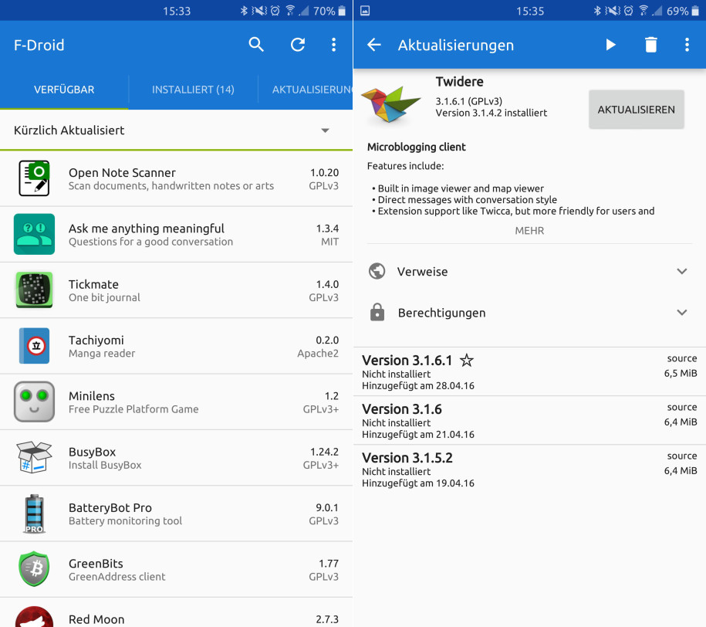Image resolution: width=706 pixels, height=627 pixels.
Task: Tap MEHR to show full description
Action: pos(529,231)
